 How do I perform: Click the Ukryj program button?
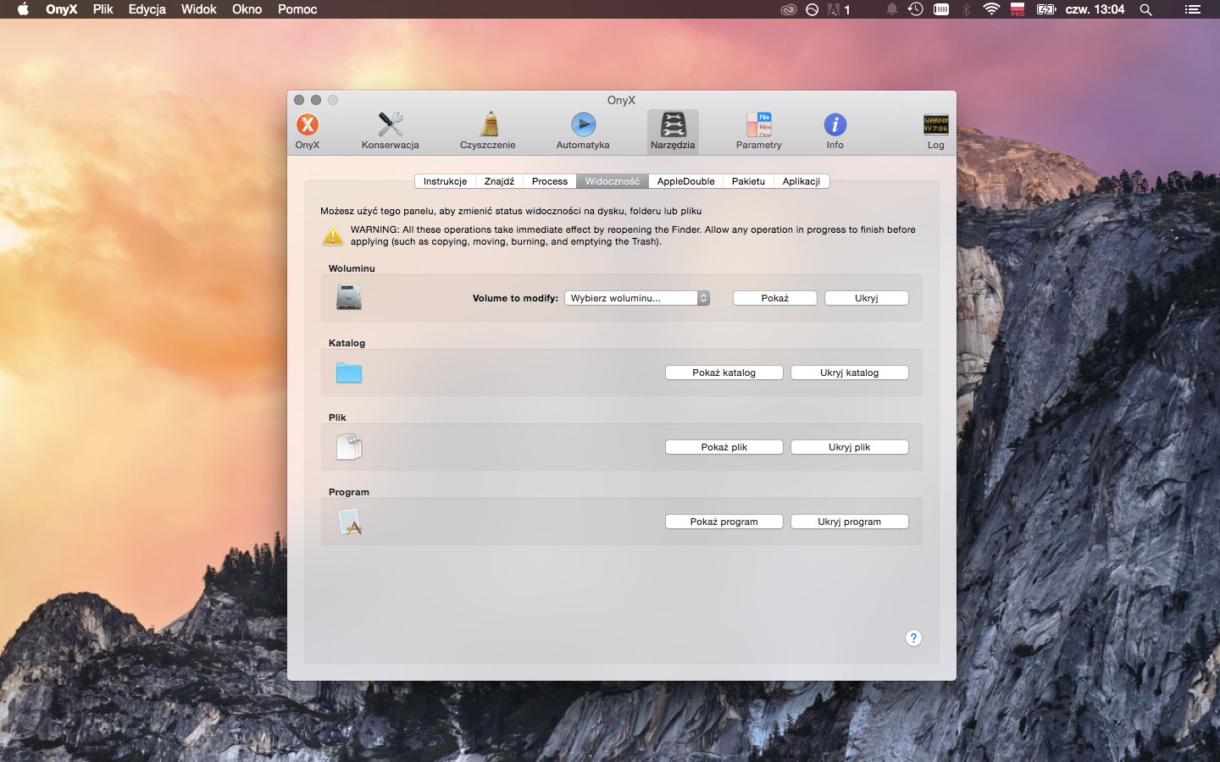coord(850,522)
